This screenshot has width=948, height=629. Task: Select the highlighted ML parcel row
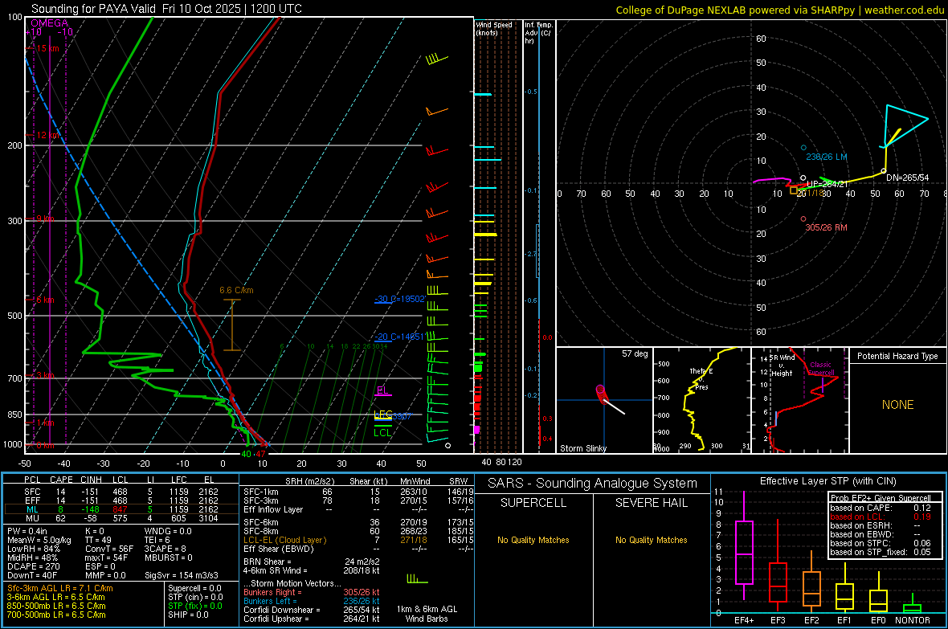coord(121,509)
